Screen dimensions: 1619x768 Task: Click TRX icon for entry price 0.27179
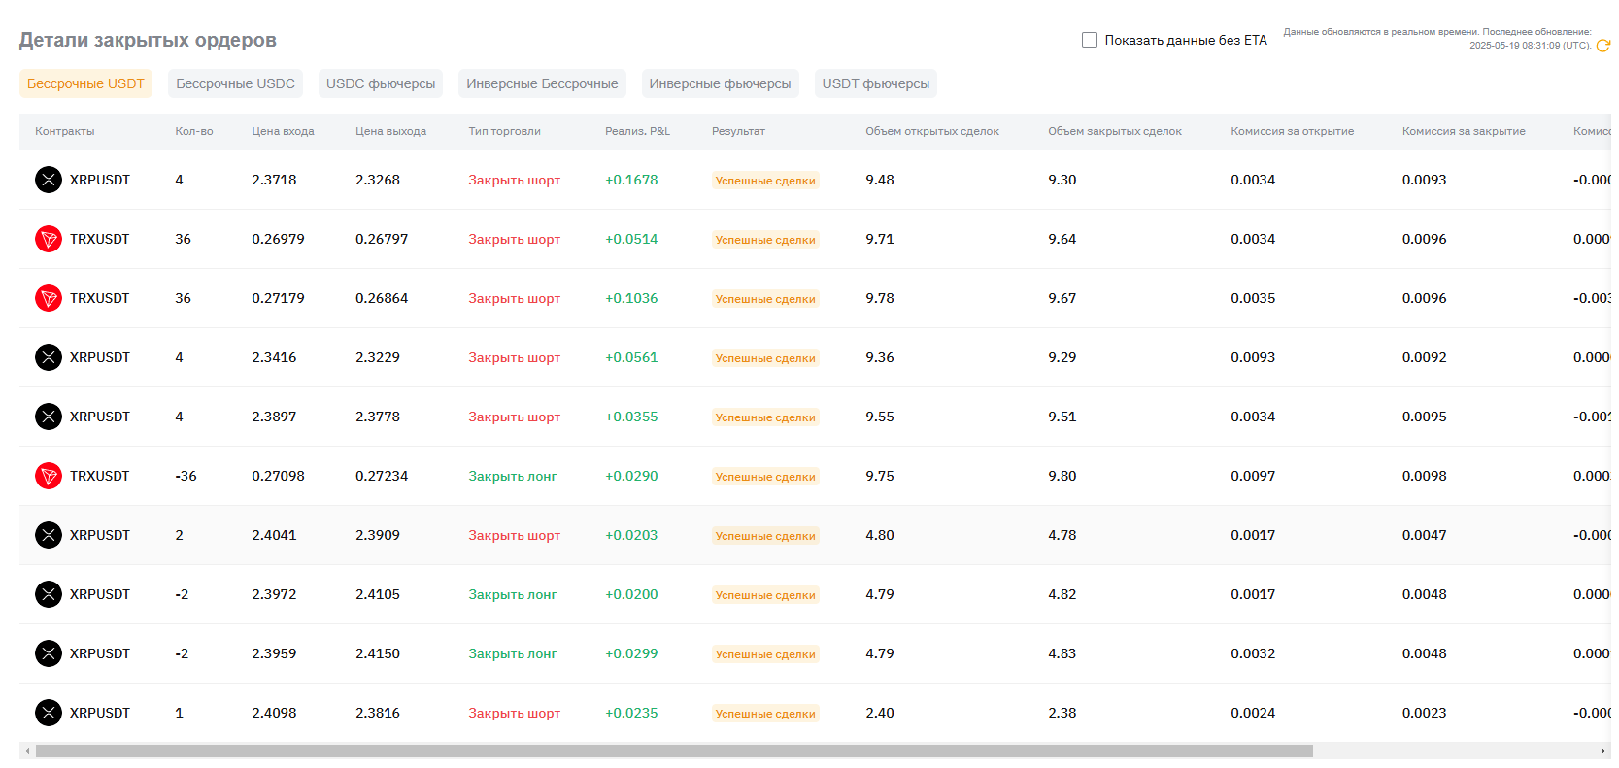point(49,298)
